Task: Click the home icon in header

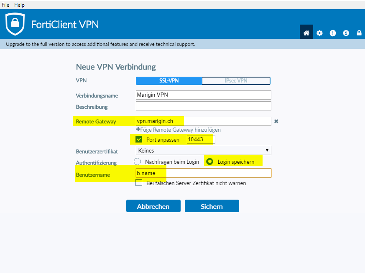Action: [306, 33]
